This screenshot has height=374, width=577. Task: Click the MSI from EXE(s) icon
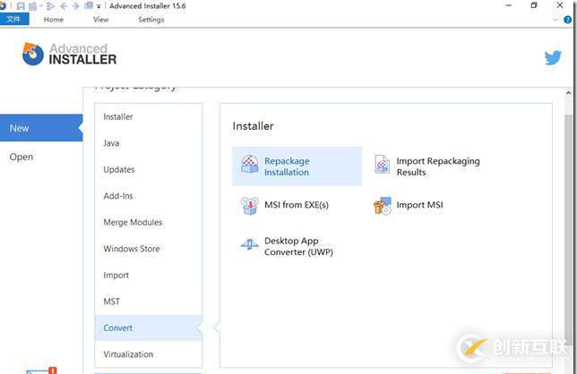pos(249,206)
